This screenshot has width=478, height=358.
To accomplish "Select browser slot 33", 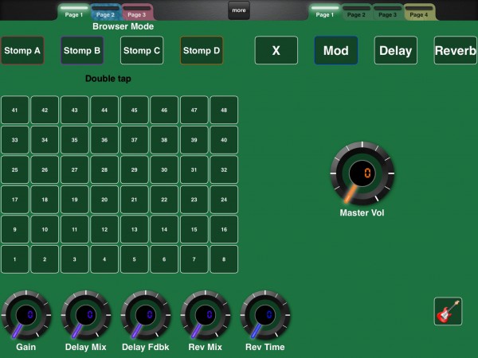I will pyautogui.click(x=15, y=140).
